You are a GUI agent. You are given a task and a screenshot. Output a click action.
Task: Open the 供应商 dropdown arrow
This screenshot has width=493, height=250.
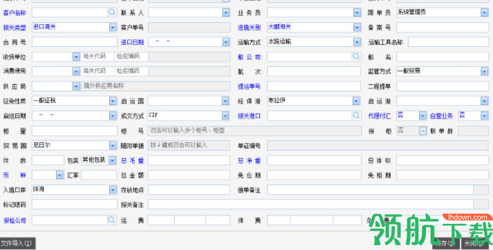click(76, 86)
